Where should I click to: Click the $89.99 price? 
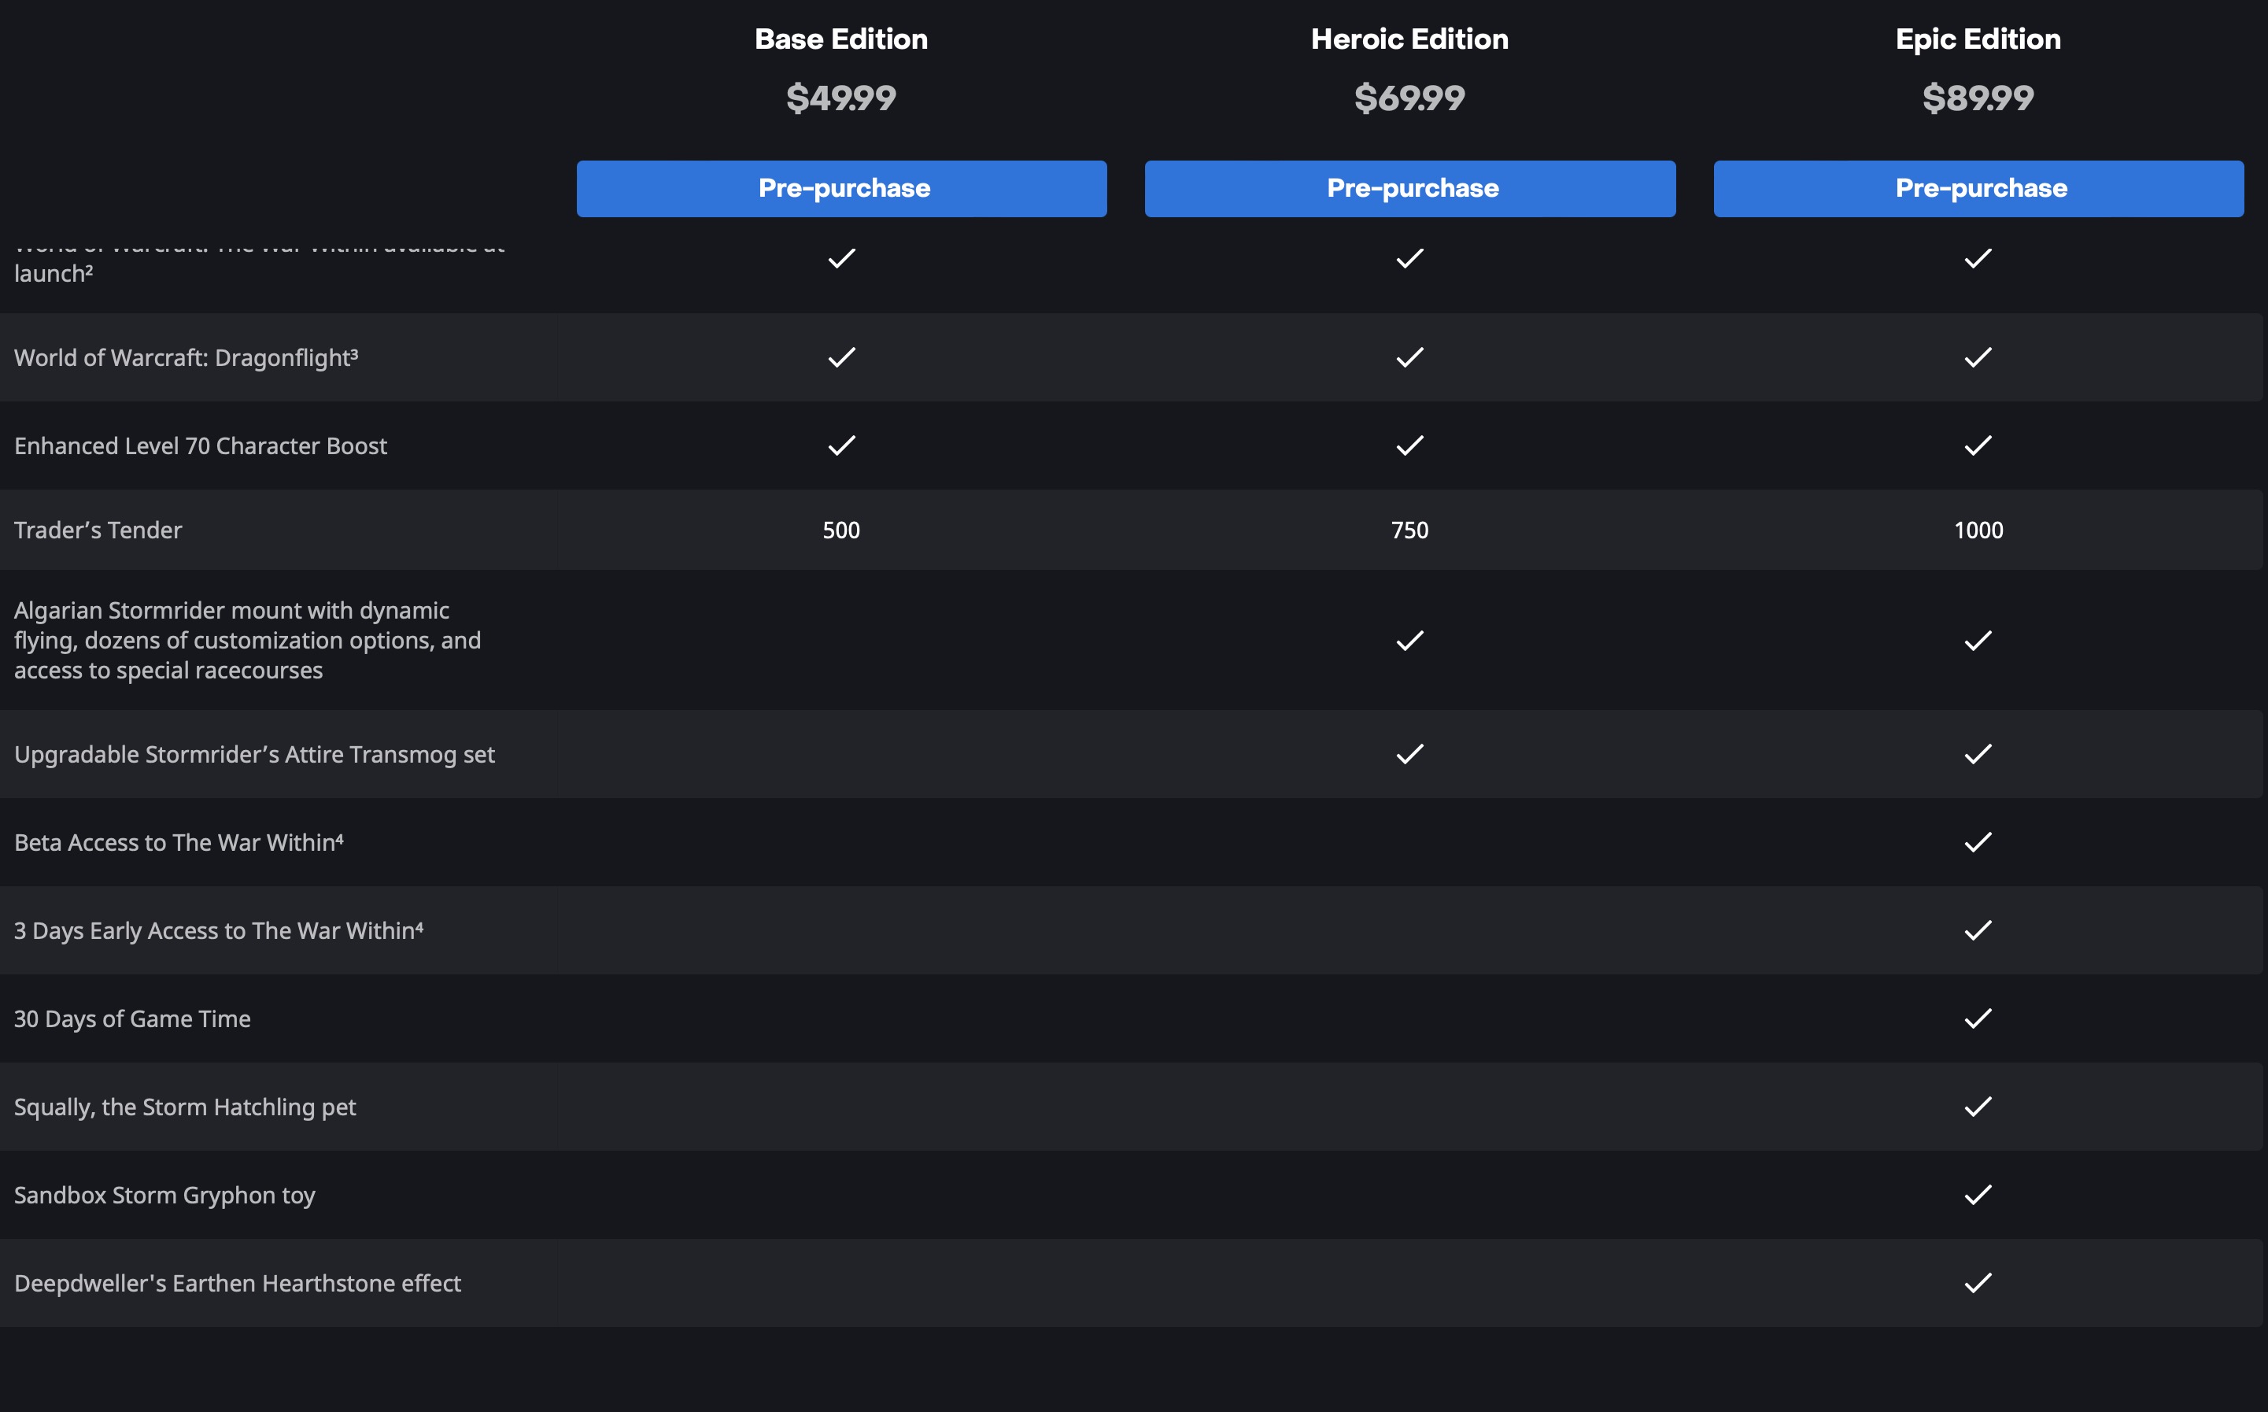click(x=1978, y=98)
